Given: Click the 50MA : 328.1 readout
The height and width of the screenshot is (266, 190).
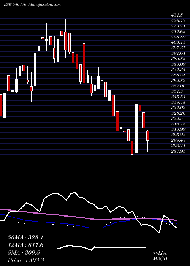Looking at the screenshot, I should point(25,237).
